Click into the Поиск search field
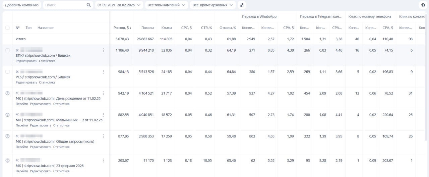This screenshot has width=429, height=177. [64, 5]
